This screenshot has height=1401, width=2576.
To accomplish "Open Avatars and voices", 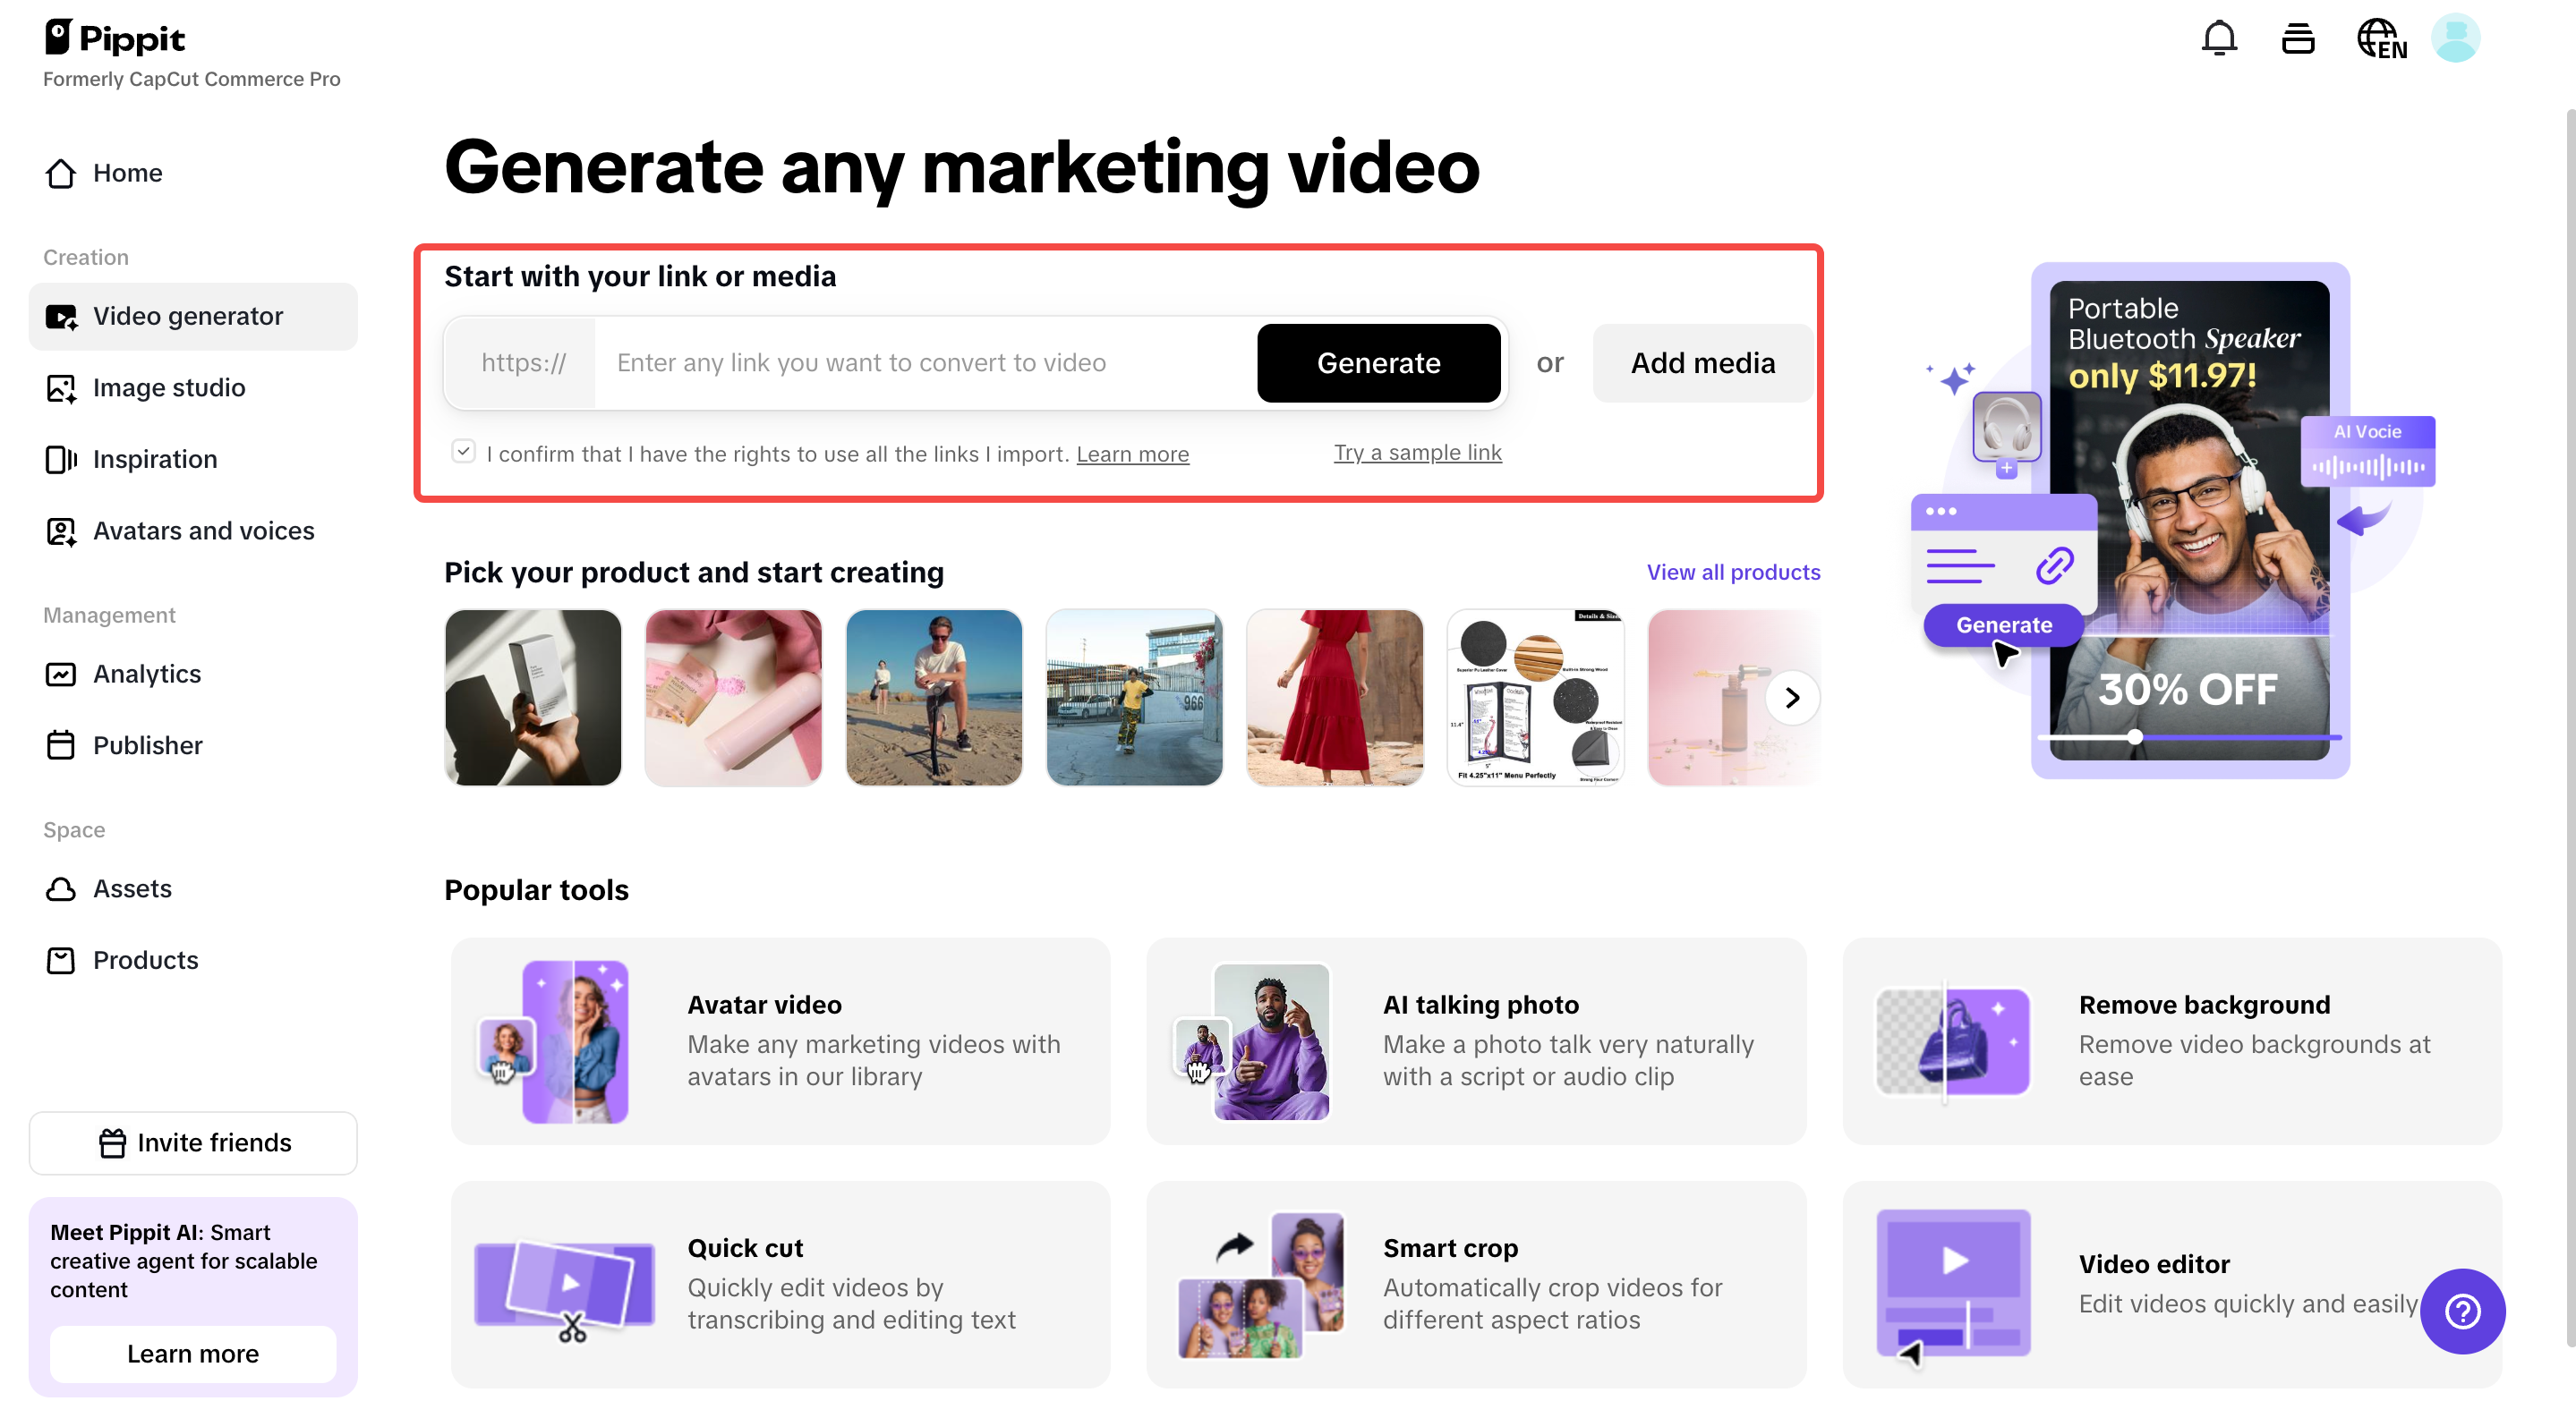I will point(203,531).
